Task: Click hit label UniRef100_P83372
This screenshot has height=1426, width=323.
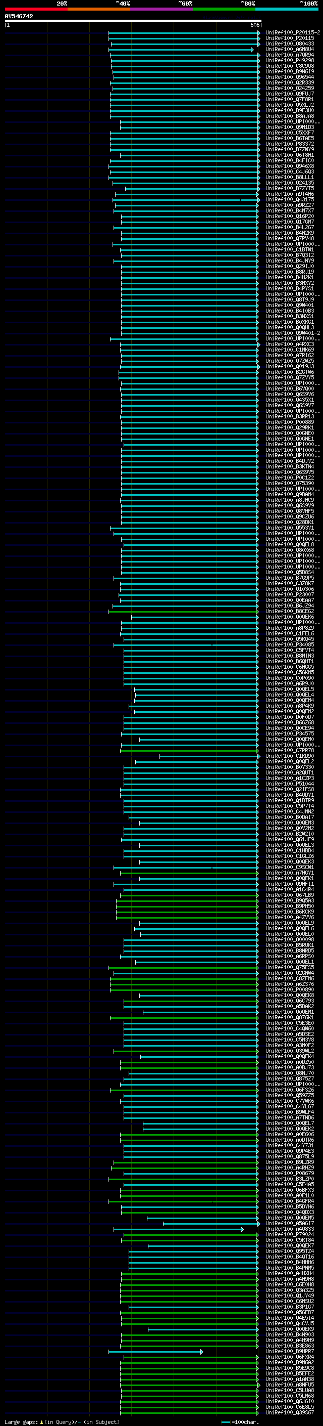Action: click(290, 144)
